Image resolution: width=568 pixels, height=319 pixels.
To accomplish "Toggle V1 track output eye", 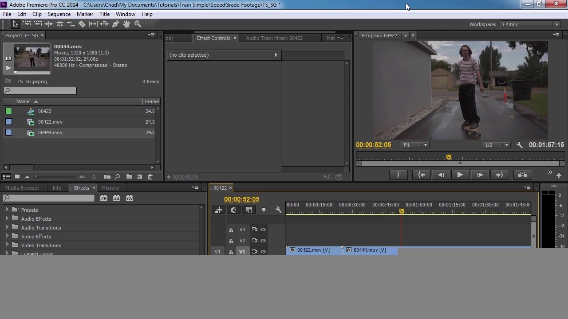I will 263,252.
